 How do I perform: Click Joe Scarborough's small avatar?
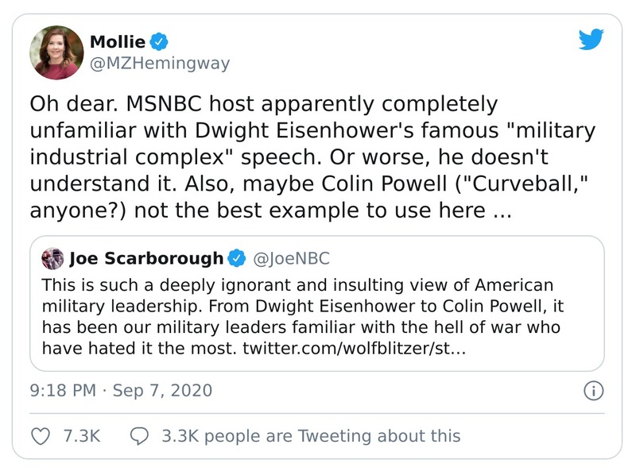53,258
